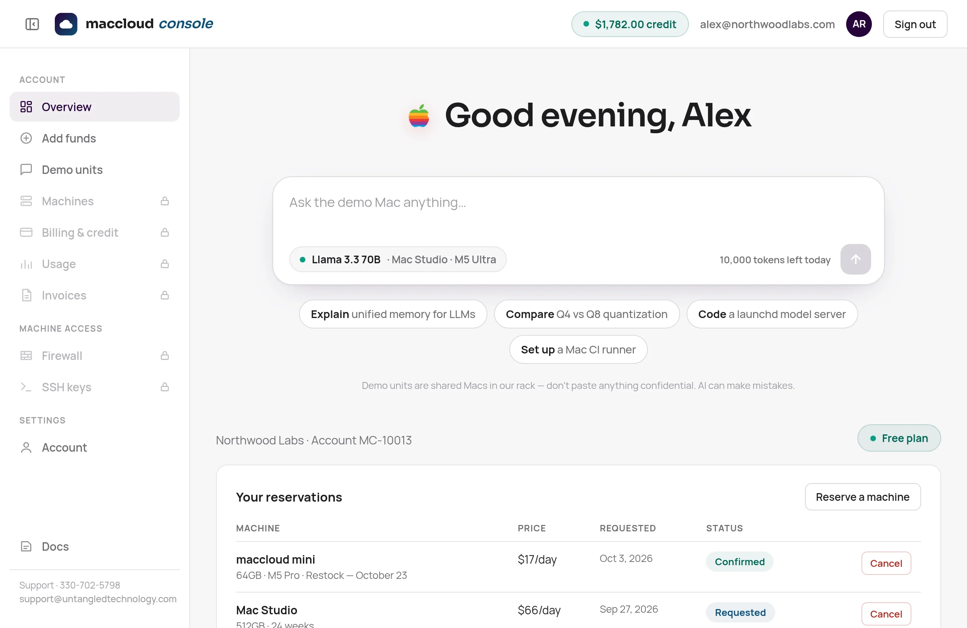Viewport: 967px width, 628px height.
Task: Click the Docs file icon
Action: pyautogui.click(x=26, y=546)
